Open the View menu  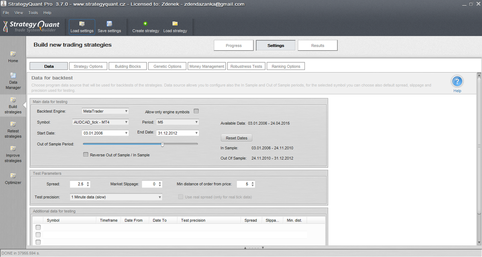(18, 13)
